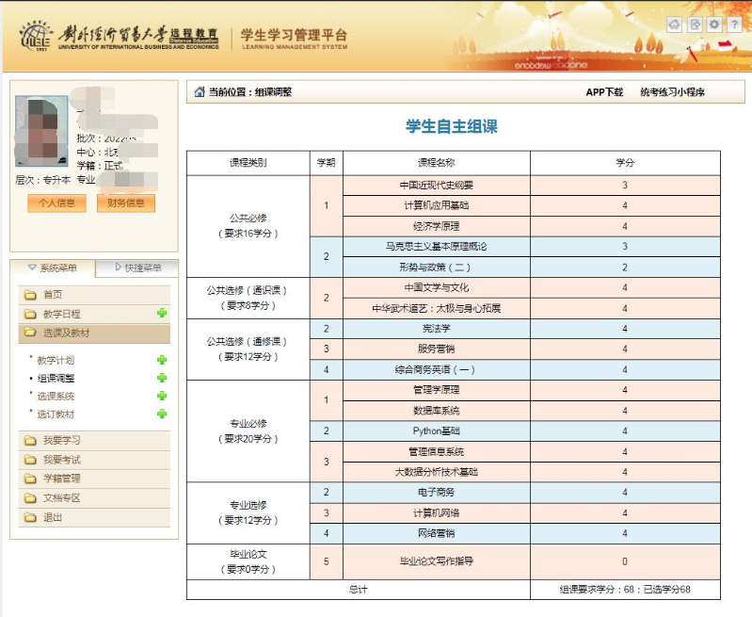
Task: Click the folder icon beside 我要学习
Action: (30, 441)
